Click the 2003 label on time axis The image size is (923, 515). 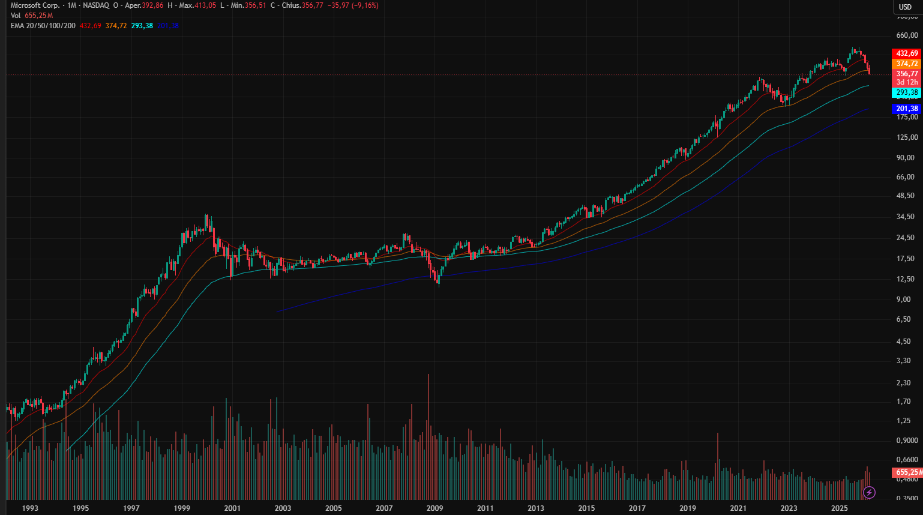pos(283,508)
